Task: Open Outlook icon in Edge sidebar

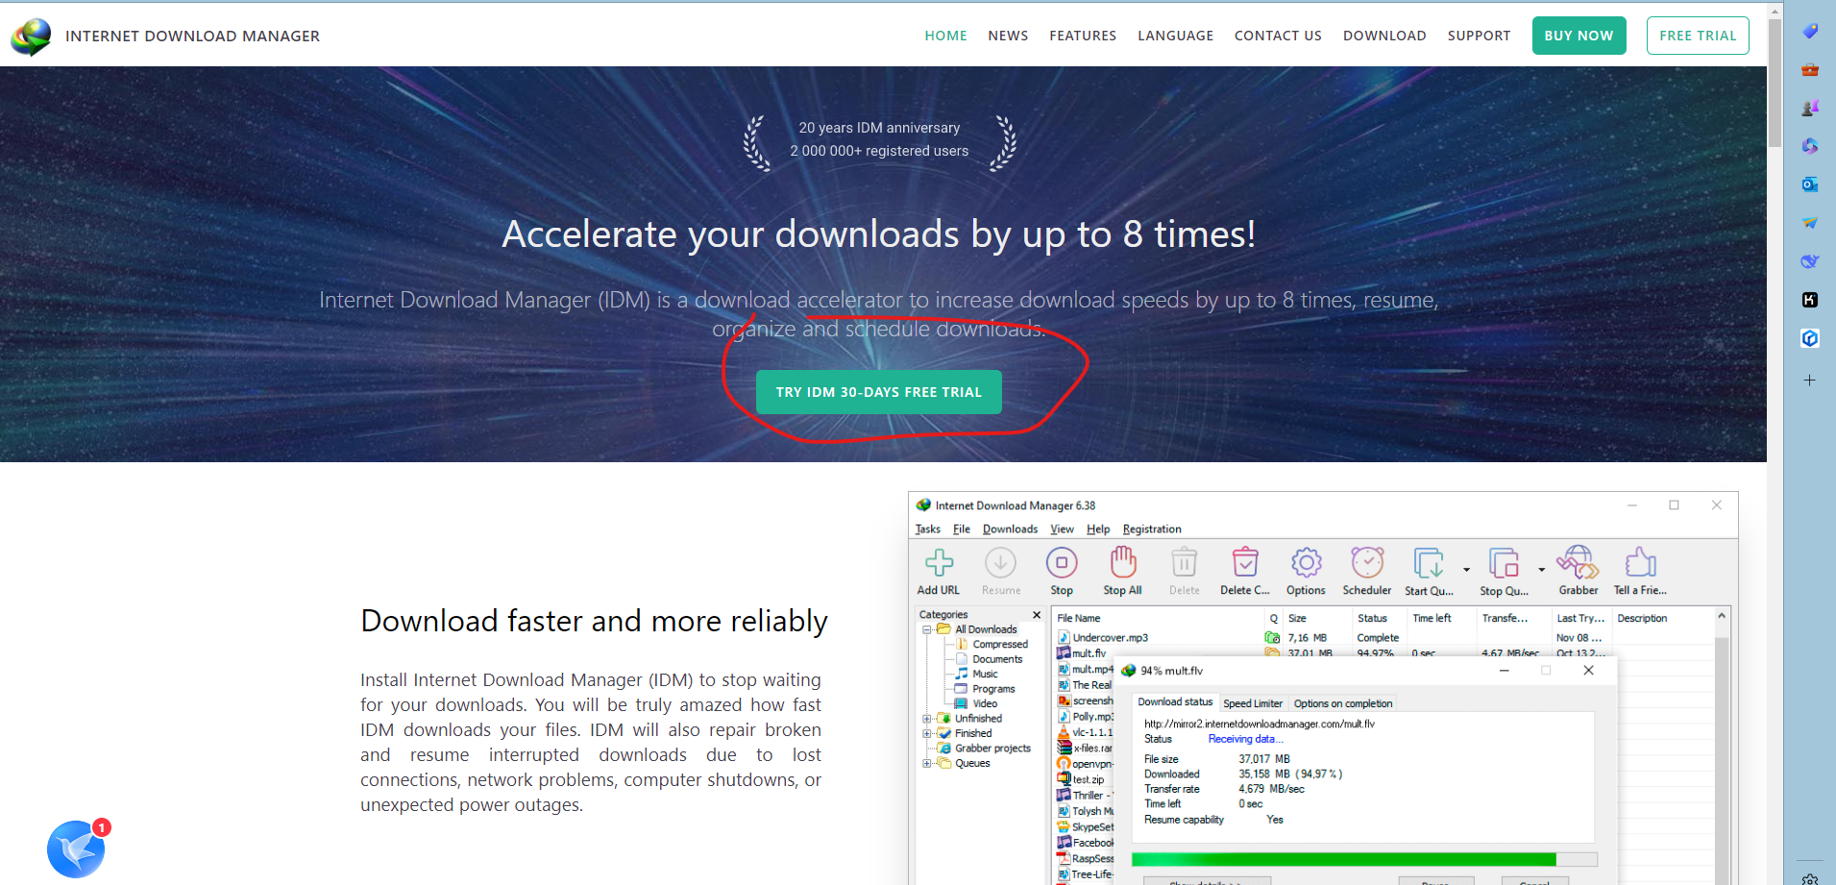Action: pos(1810,184)
